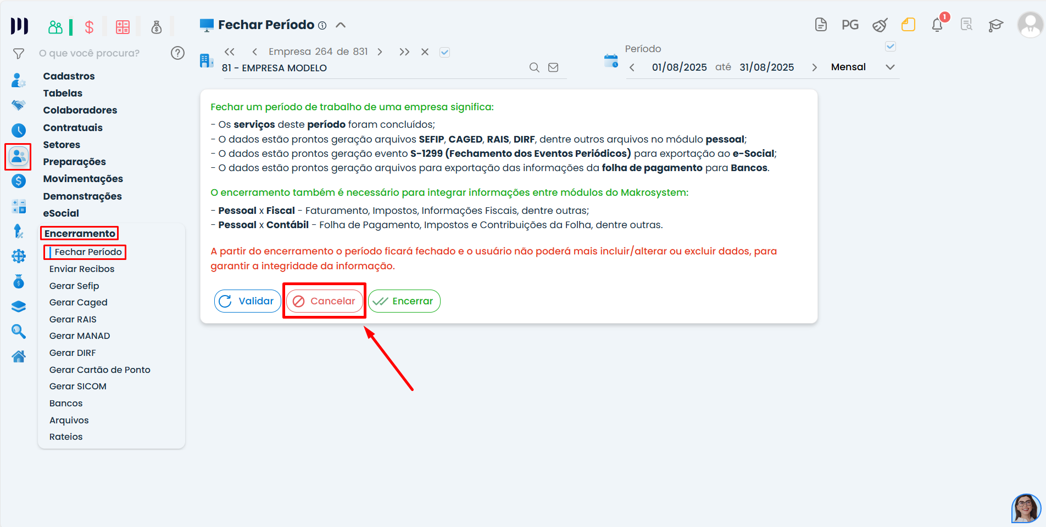
Task: Go to the first company
Action: pyautogui.click(x=230, y=52)
